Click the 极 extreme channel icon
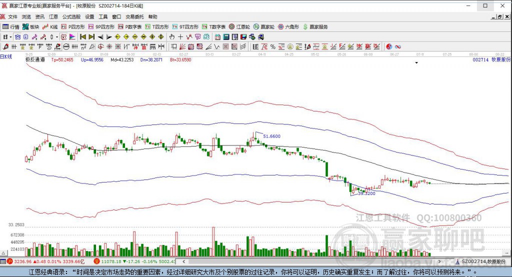Viewport: 512px width, 277px height. click(x=63, y=37)
